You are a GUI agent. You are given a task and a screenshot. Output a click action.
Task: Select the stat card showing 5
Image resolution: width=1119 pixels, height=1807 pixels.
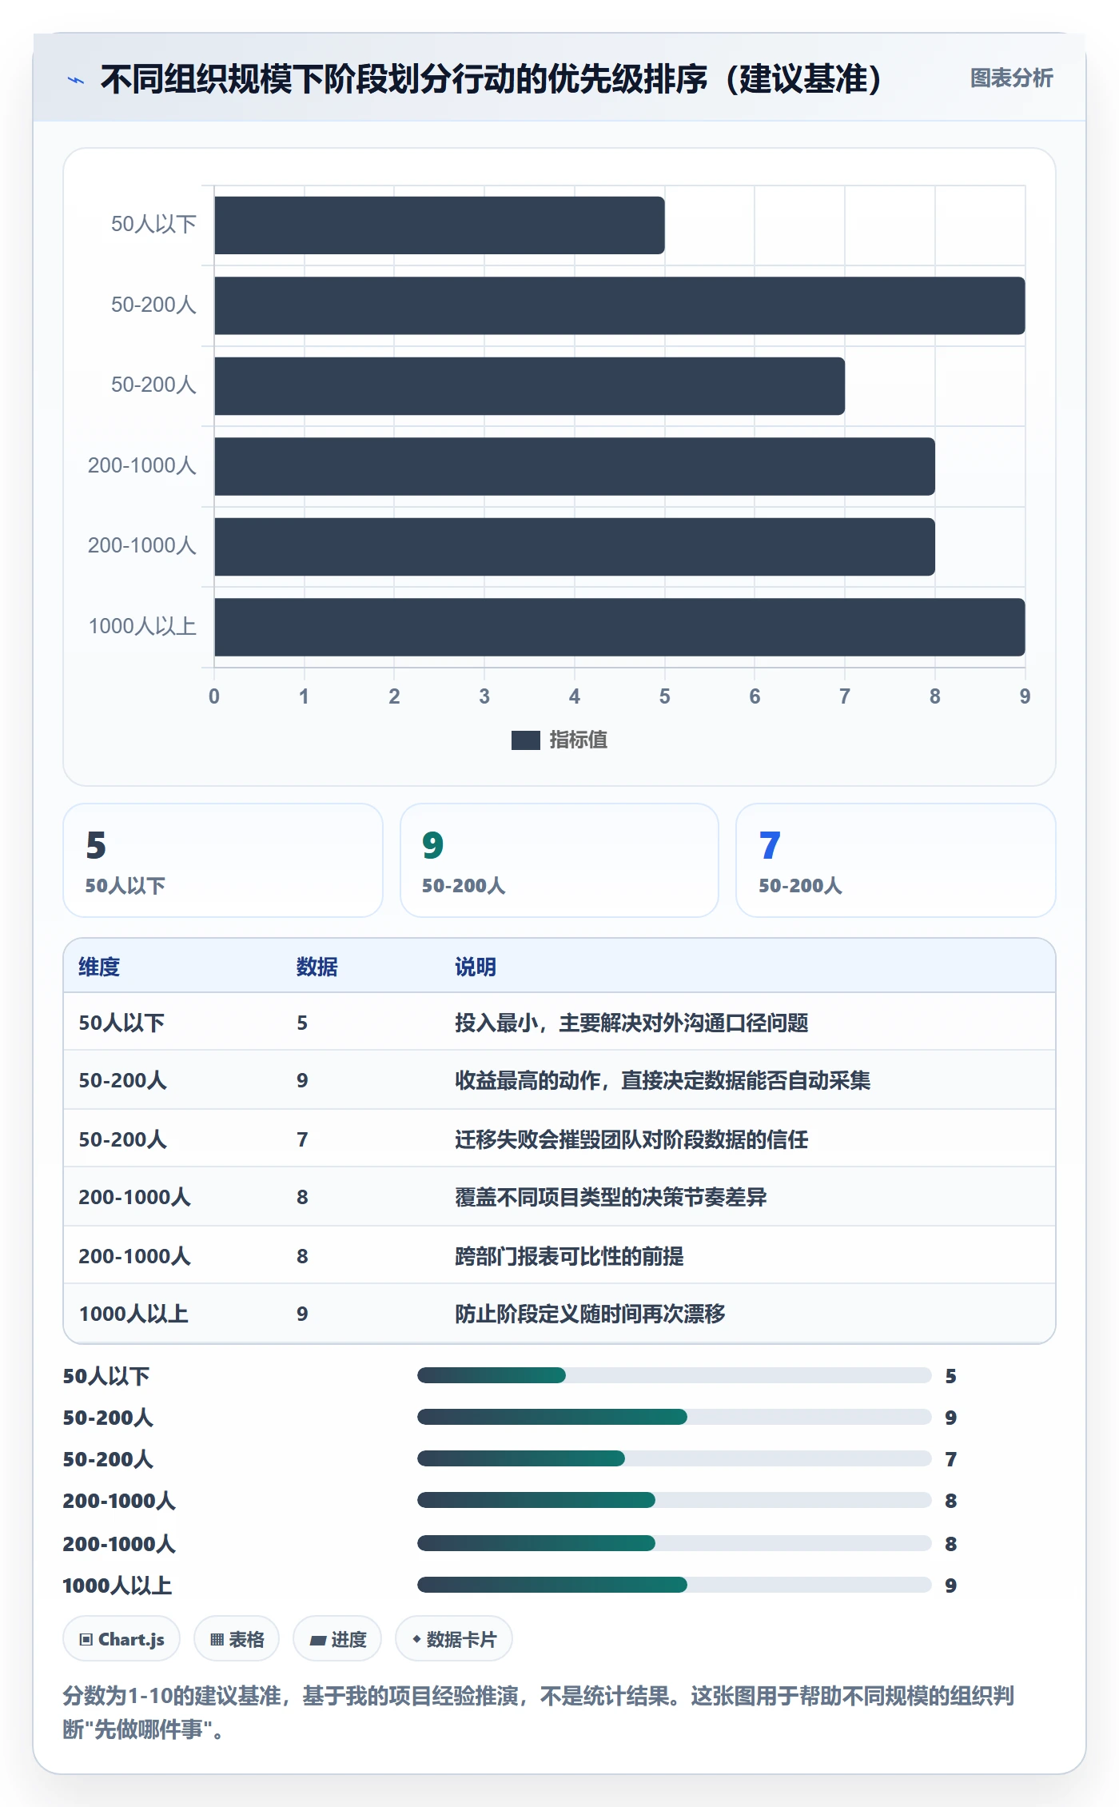223,860
